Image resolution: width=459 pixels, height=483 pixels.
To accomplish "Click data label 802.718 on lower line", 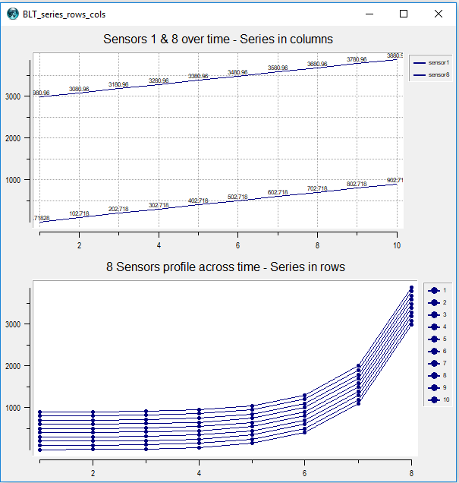I will (357, 185).
